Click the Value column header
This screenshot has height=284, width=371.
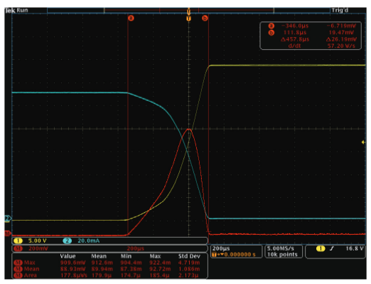68,256
